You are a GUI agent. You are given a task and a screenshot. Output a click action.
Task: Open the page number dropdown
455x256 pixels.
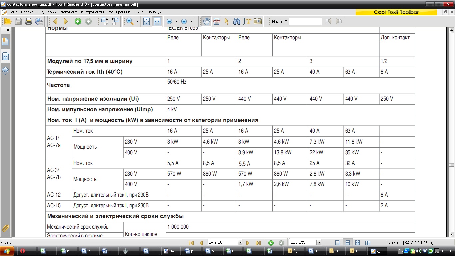(x=240, y=242)
